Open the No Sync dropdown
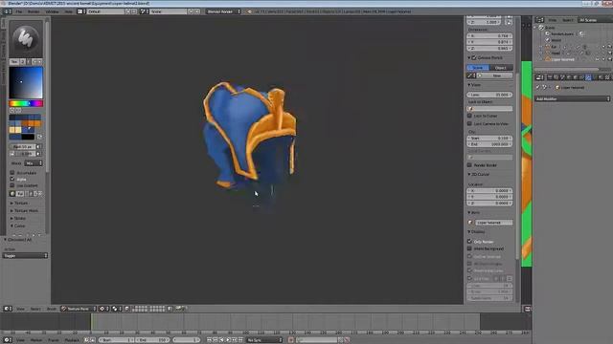 264,340
